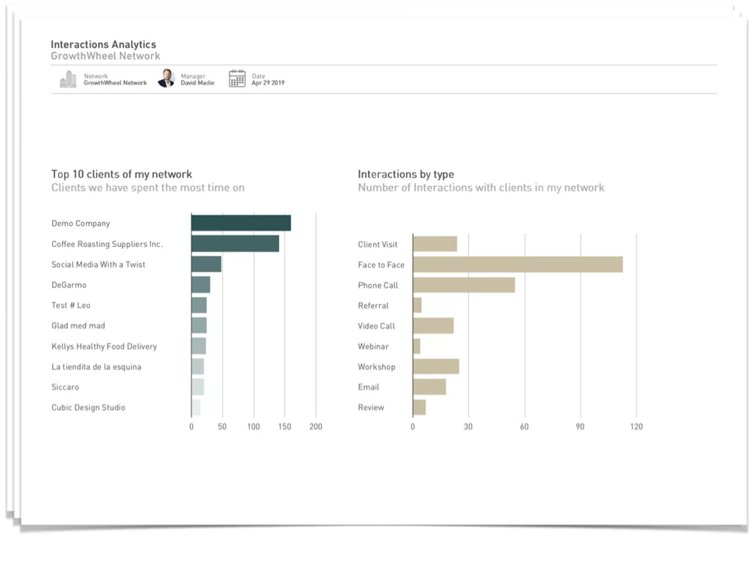Click the Network building icon
Image resolution: width=754 pixels, height=565 pixels.
[x=68, y=78]
